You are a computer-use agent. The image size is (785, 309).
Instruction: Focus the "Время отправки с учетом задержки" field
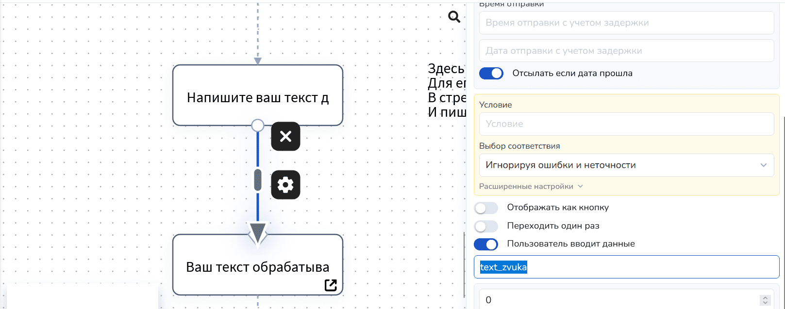(626, 23)
